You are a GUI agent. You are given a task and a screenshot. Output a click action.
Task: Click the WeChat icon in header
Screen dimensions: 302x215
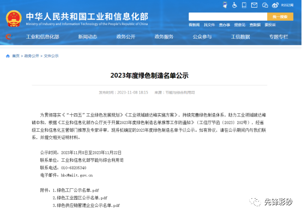(x=265, y=5)
